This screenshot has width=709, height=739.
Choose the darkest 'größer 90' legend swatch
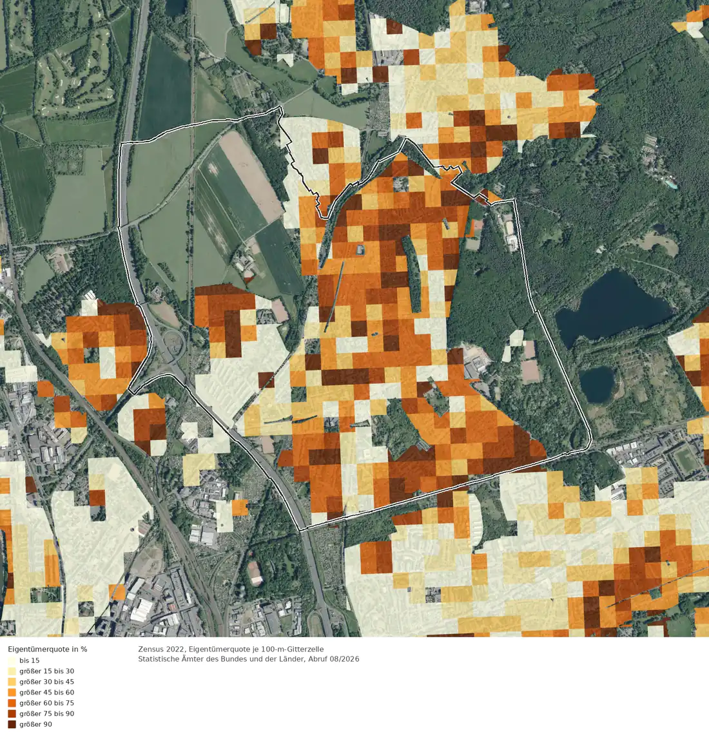12,724
